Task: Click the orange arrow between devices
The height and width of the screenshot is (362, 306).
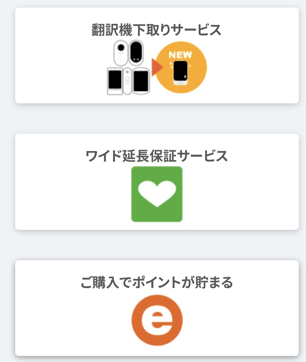Action: click(157, 67)
